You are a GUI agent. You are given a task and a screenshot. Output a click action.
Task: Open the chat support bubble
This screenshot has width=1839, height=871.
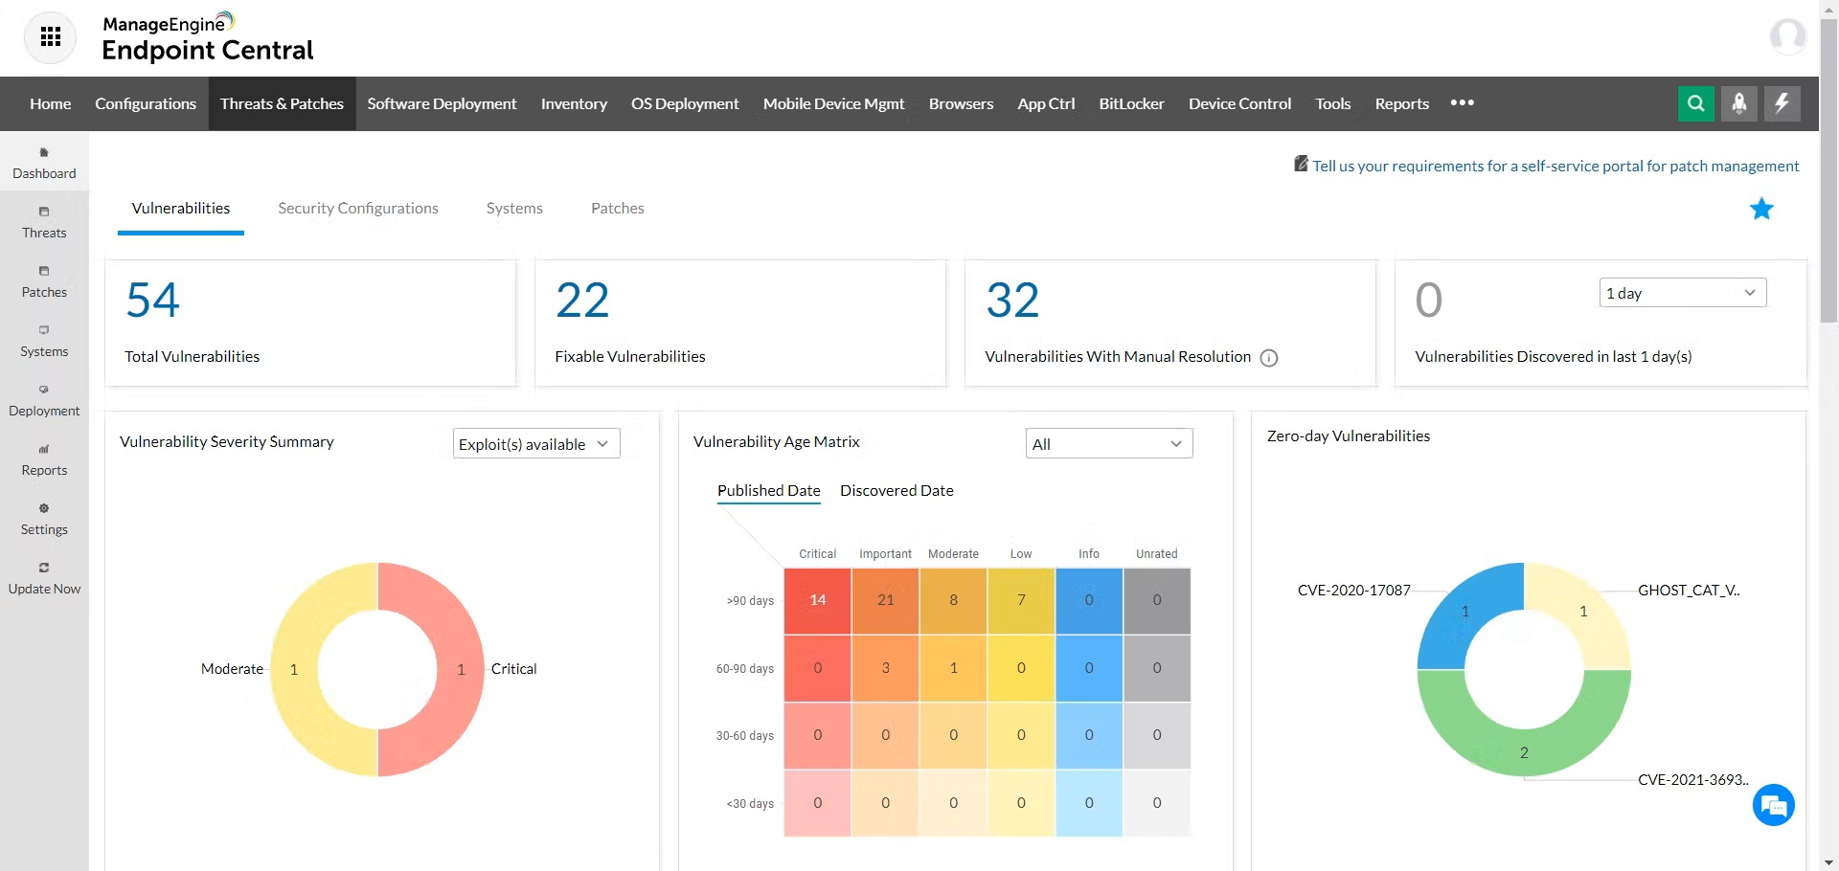click(x=1773, y=805)
